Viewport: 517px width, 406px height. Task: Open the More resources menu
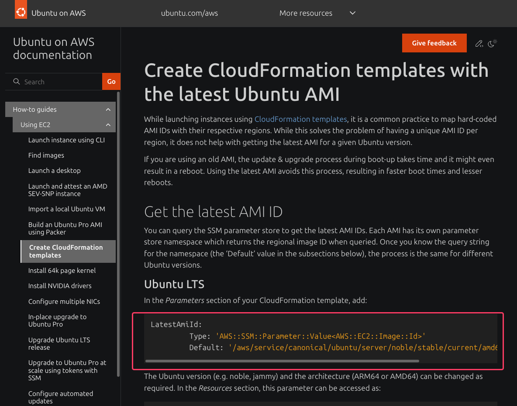coord(306,13)
